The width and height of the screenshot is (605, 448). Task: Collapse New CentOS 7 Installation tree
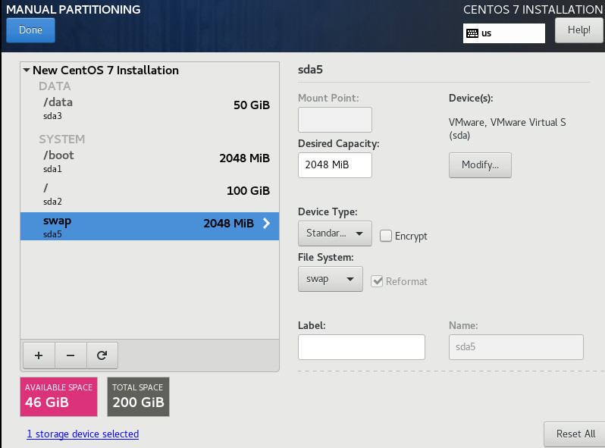(x=27, y=70)
